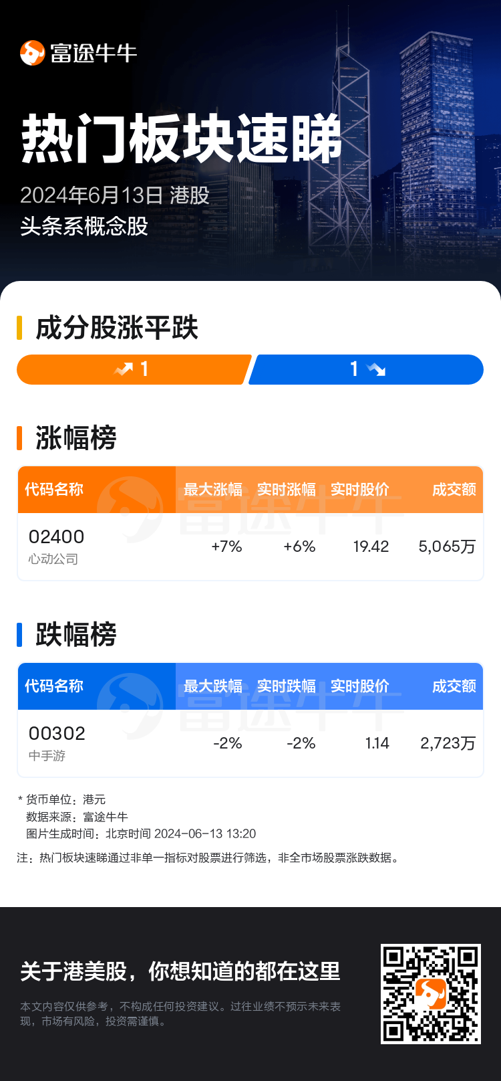
Task: Click the 热门板块速睇 title
Action: tap(182, 139)
